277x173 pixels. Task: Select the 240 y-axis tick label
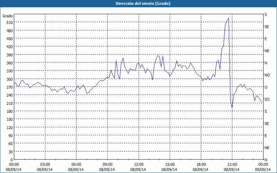coord(10,95)
